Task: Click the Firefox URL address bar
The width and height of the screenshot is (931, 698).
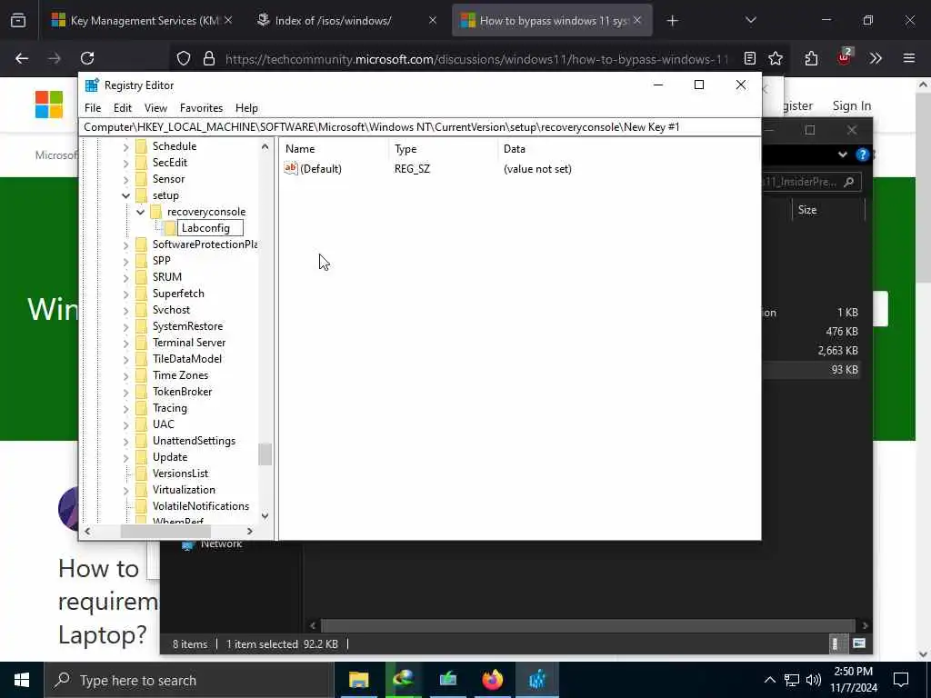Action: 476,58
